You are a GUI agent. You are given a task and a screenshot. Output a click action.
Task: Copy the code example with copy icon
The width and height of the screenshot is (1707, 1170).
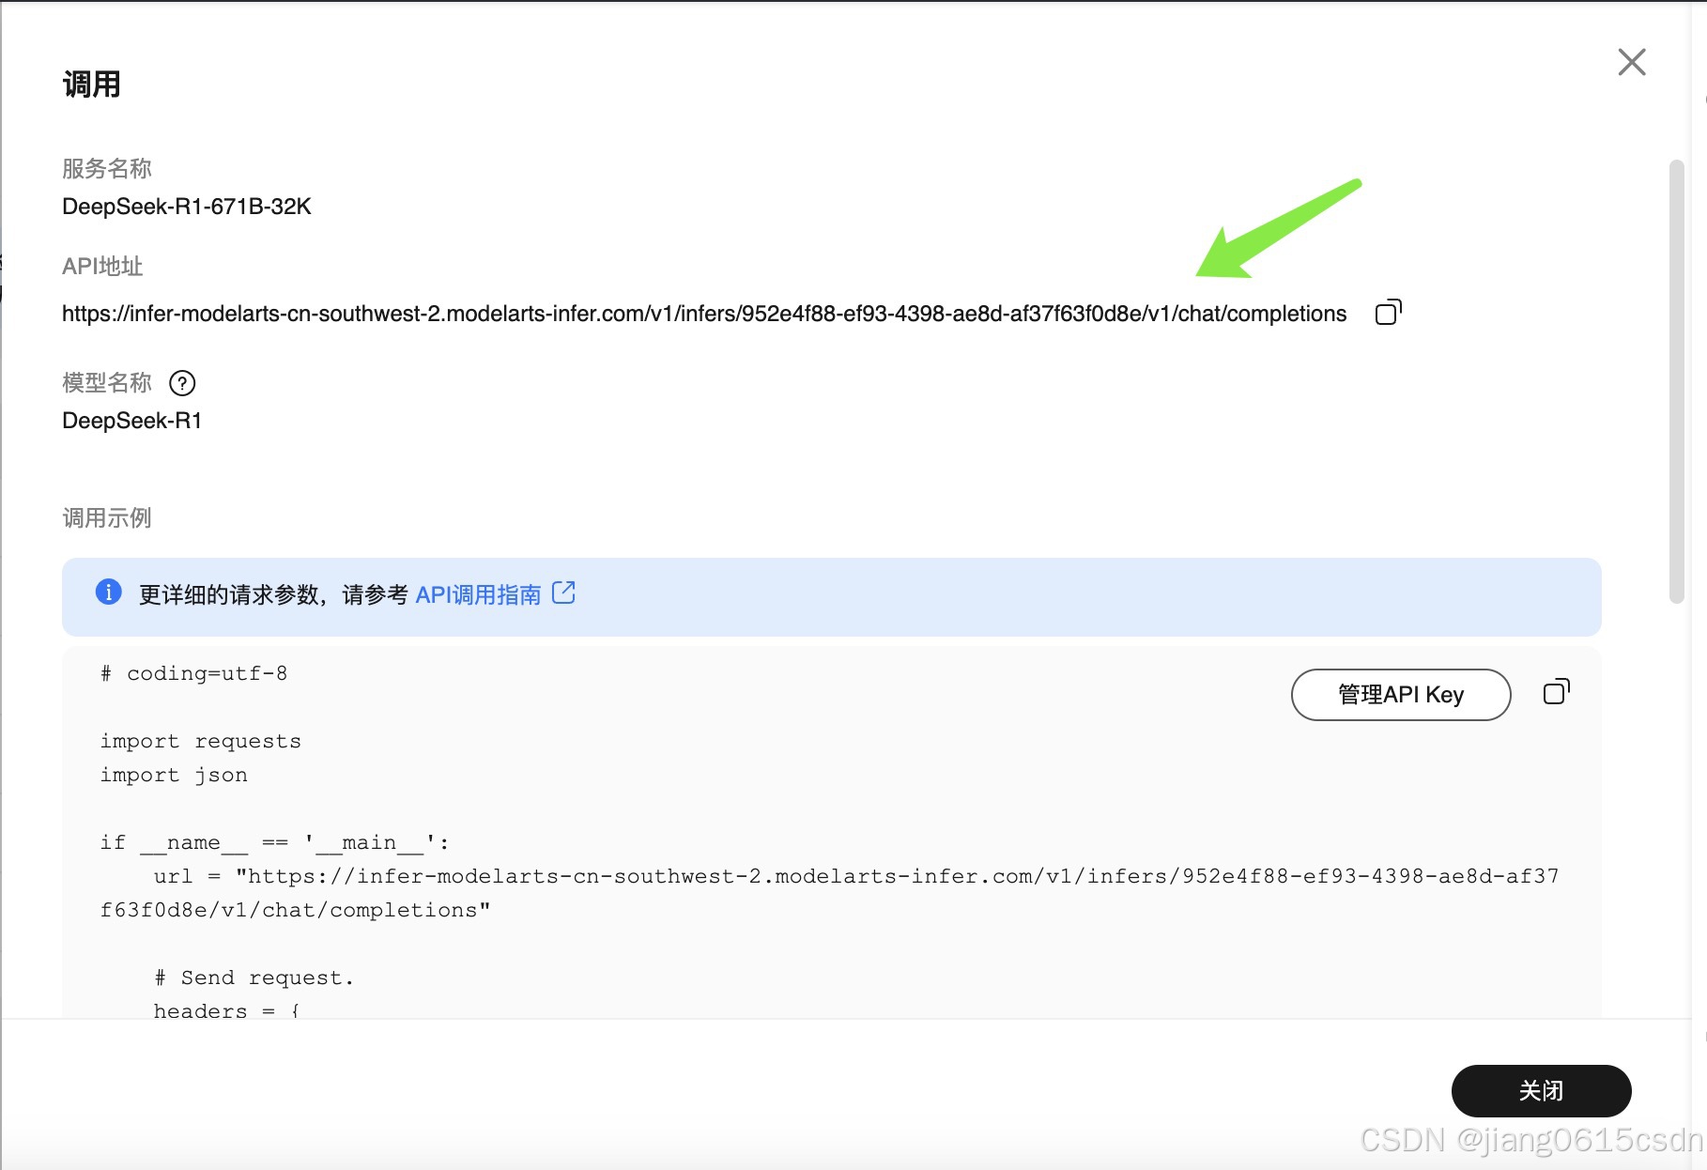click(x=1556, y=692)
